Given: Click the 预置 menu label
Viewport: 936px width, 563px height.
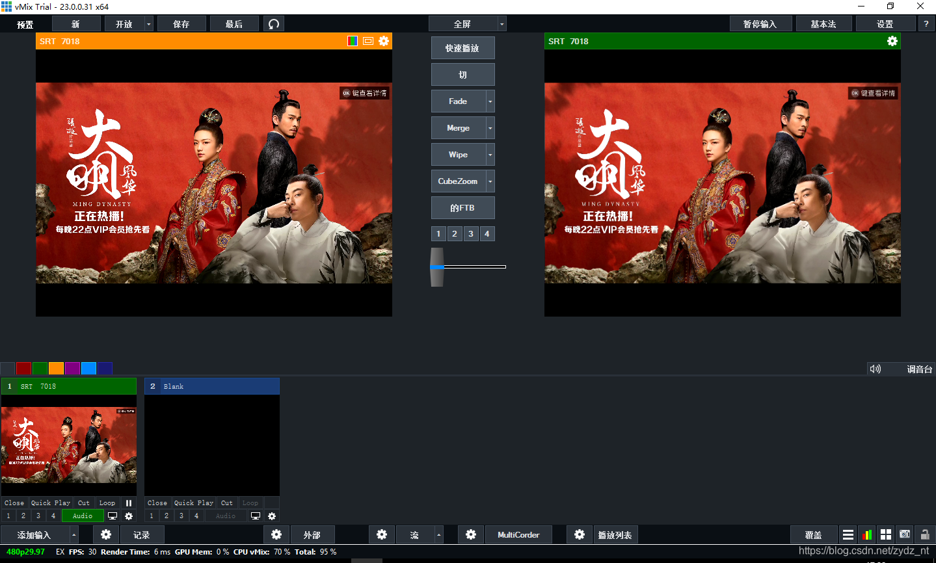Looking at the screenshot, I should (25, 25).
